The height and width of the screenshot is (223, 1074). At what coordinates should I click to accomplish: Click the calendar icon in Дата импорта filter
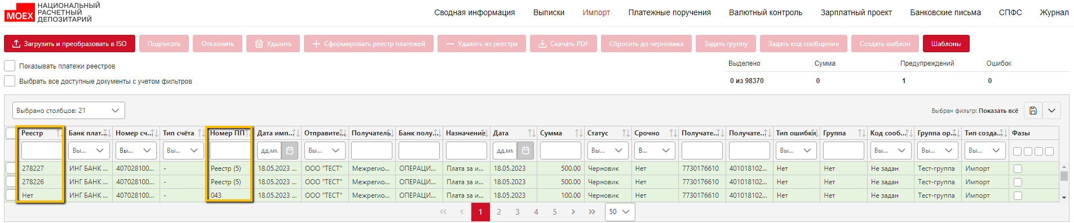pyautogui.click(x=289, y=151)
